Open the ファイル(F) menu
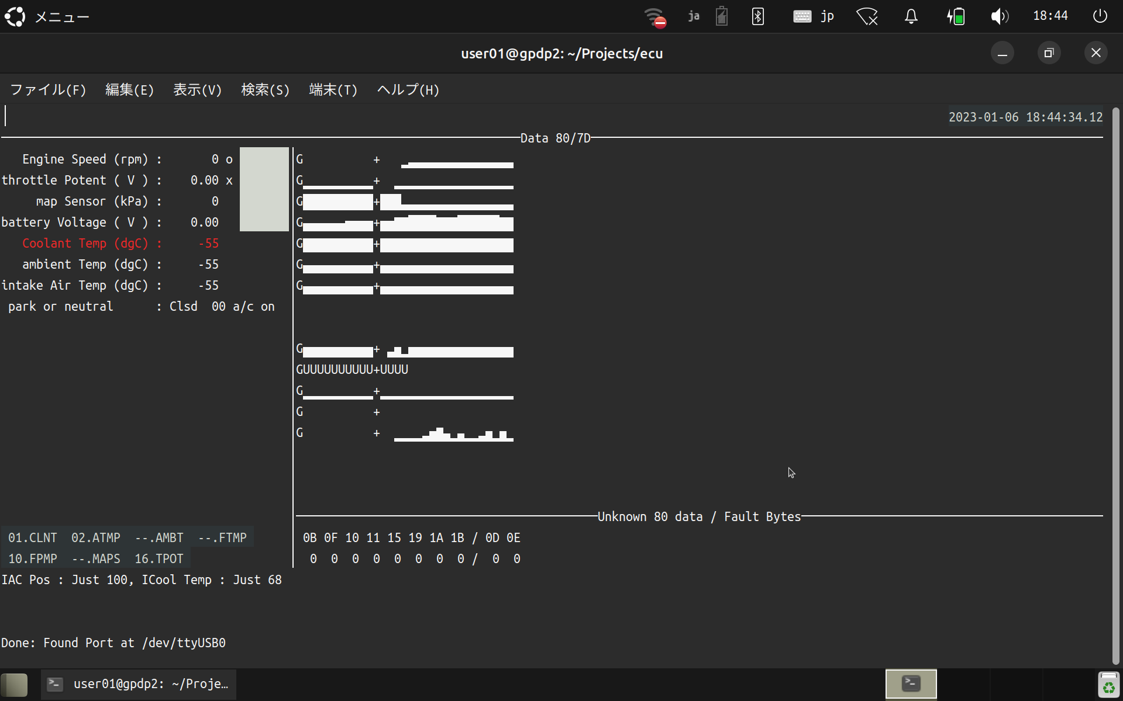 [48, 90]
